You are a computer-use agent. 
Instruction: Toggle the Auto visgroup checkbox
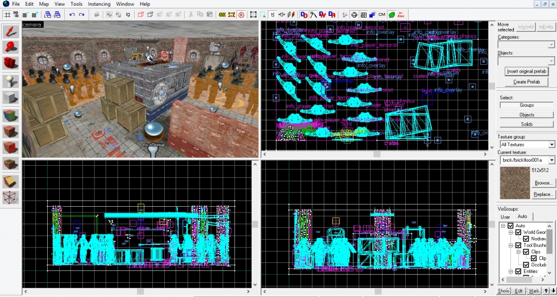pos(511,225)
